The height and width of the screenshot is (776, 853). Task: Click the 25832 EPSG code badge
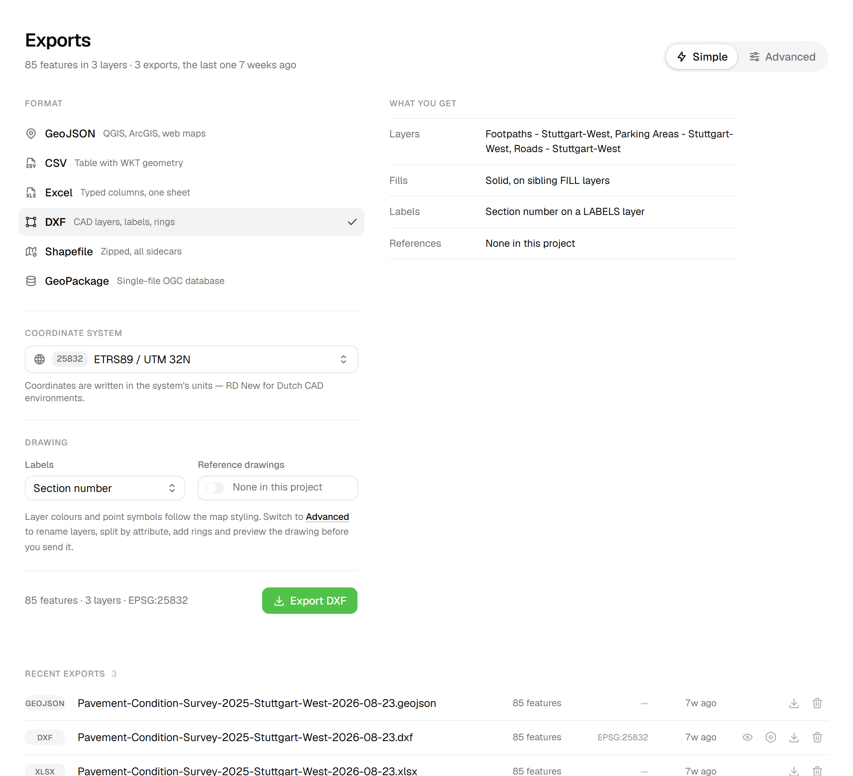tap(70, 359)
